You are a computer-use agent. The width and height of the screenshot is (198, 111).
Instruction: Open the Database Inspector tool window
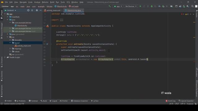click(80, 101)
